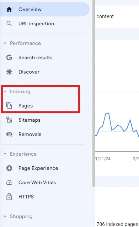Click the Pages document icon
Viewport: 139px width, 227px height.
(9, 106)
